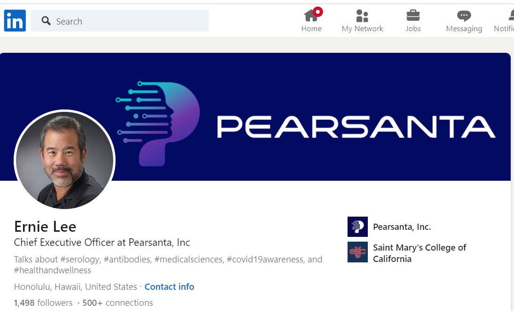Viewport: 514px width, 311px height.
Task: Open Ernie Lee's profile photo
Action: pos(65,160)
